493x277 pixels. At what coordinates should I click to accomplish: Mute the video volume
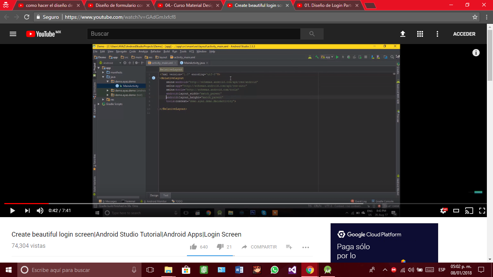click(40, 211)
